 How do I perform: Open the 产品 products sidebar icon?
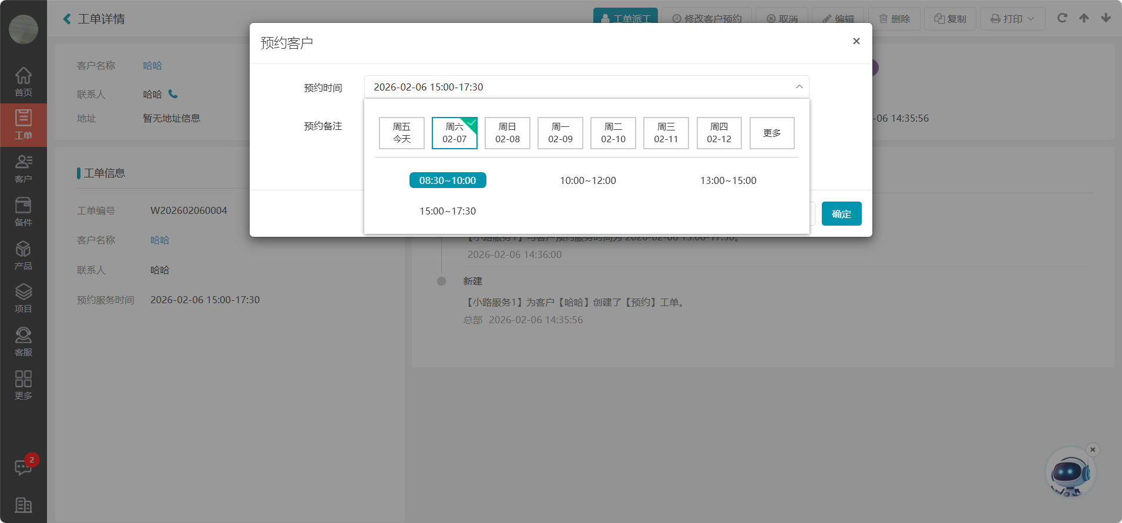[x=23, y=255]
